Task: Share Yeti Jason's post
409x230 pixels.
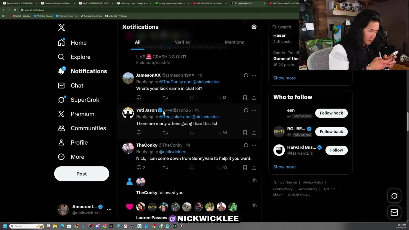Action: (254, 133)
